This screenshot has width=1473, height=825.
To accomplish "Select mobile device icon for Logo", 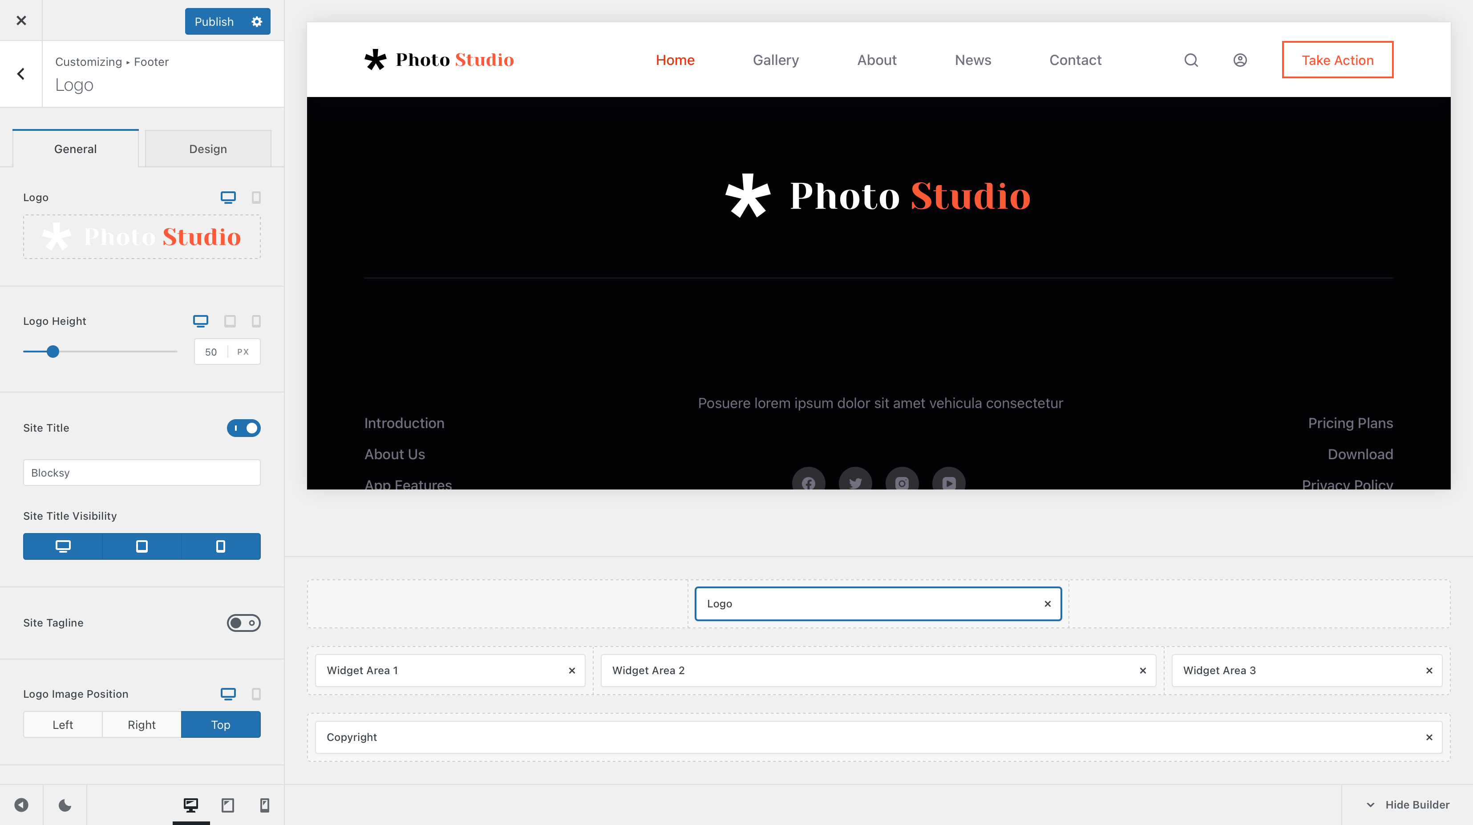I will [256, 197].
